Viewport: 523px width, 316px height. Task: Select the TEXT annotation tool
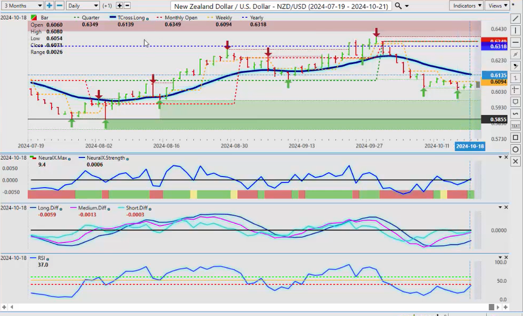tap(516, 126)
